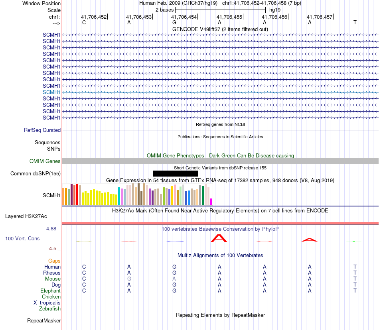Image resolution: width=379 pixels, height=330 pixels.
Task: Click the Sequences track label
Action: (x=47, y=142)
